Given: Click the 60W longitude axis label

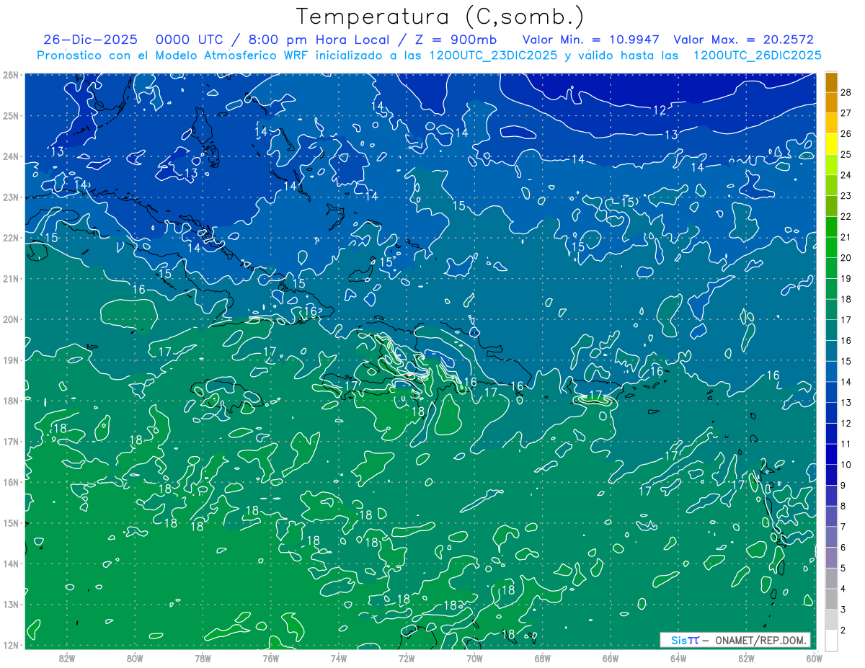Looking at the screenshot, I should click(x=814, y=658).
